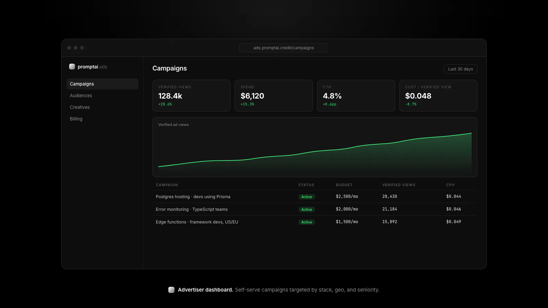Click the +28.6% change indicator

click(165, 104)
